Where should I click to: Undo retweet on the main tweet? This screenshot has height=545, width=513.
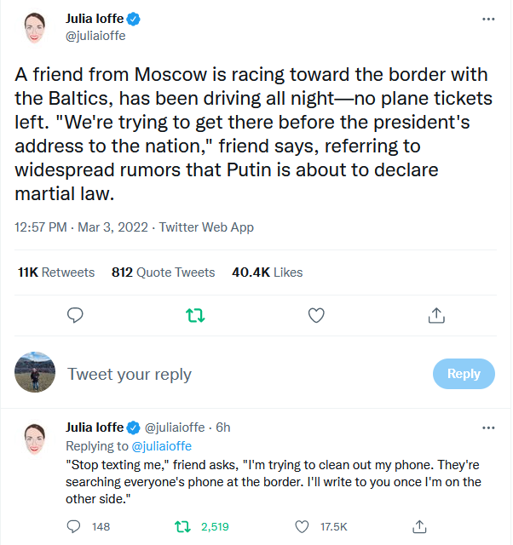click(195, 316)
